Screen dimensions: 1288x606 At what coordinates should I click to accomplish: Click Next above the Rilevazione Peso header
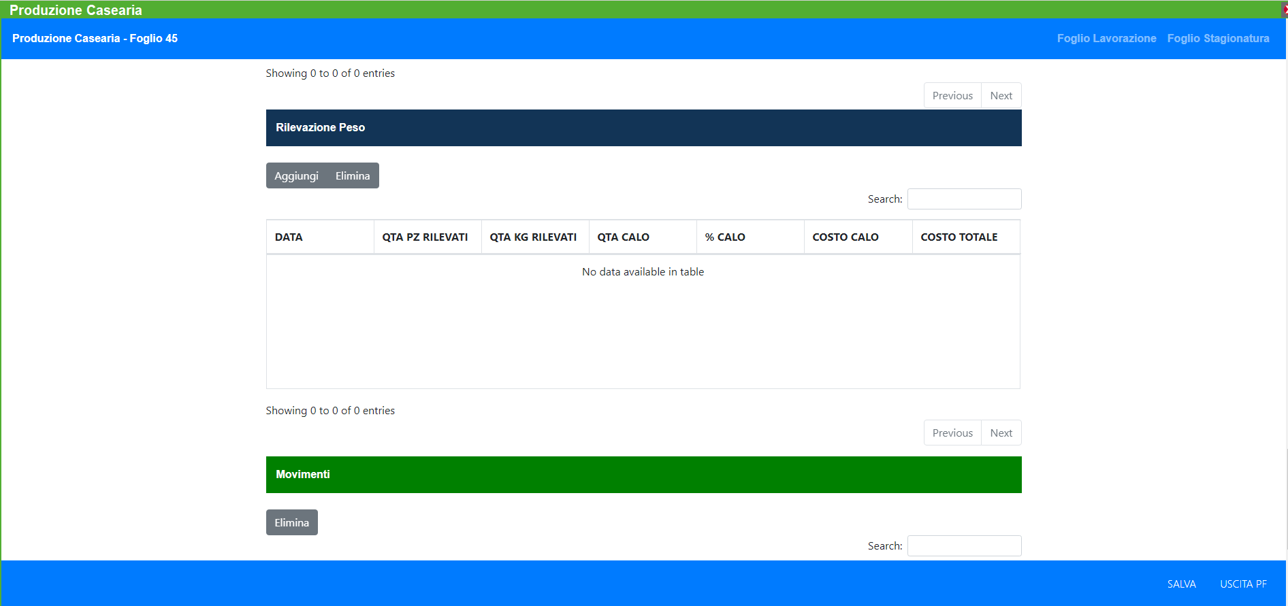coord(1001,96)
